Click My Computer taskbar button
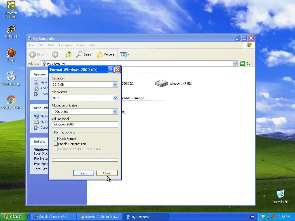Viewport: 295px width, 221px height. pyautogui.click(x=145, y=217)
